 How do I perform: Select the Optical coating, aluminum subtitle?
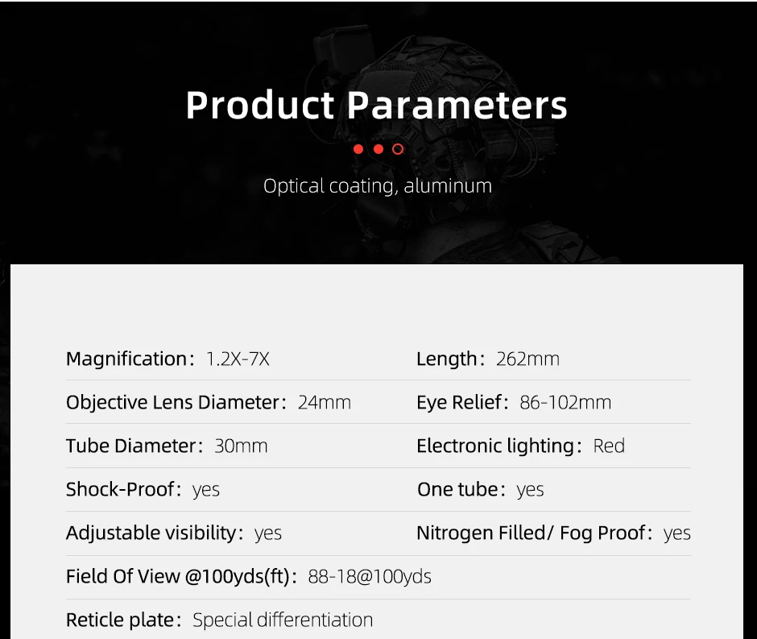point(378,186)
